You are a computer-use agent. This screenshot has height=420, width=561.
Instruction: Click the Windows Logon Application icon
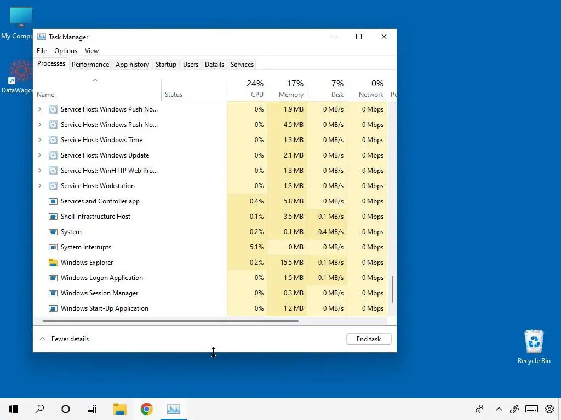point(53,278)
